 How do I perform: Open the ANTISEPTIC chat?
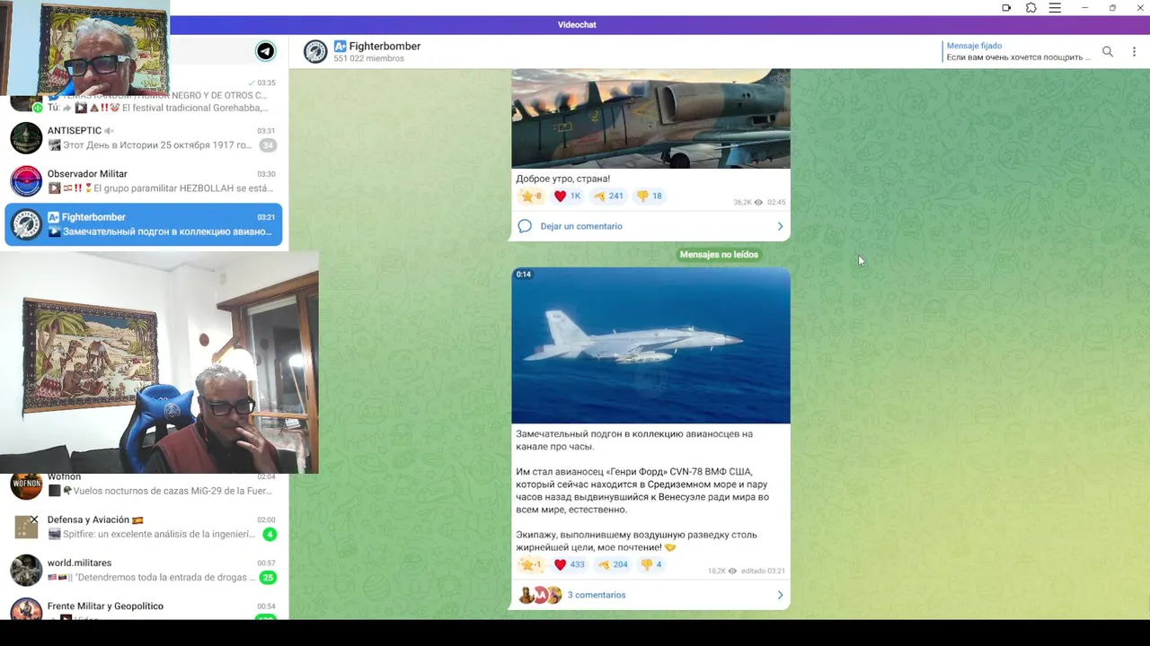(x=144, y=138)
